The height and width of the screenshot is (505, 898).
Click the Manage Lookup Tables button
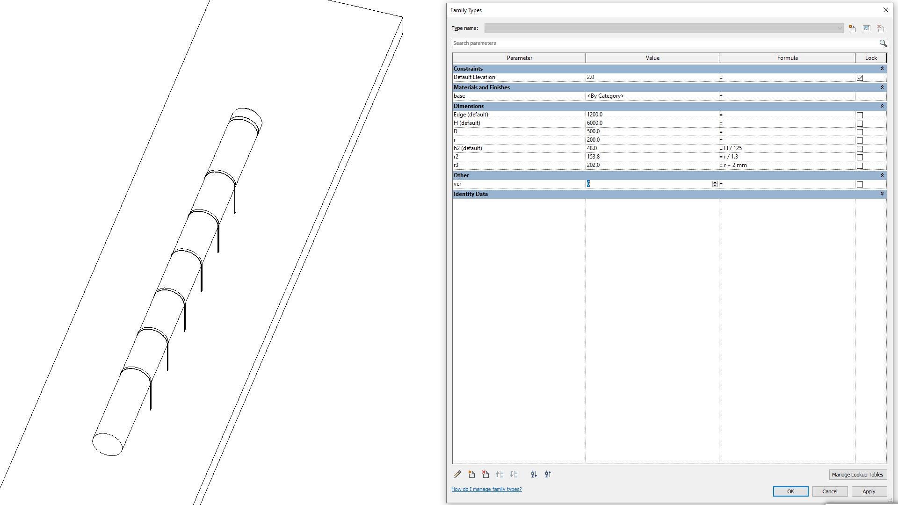[x=857, y=475]
